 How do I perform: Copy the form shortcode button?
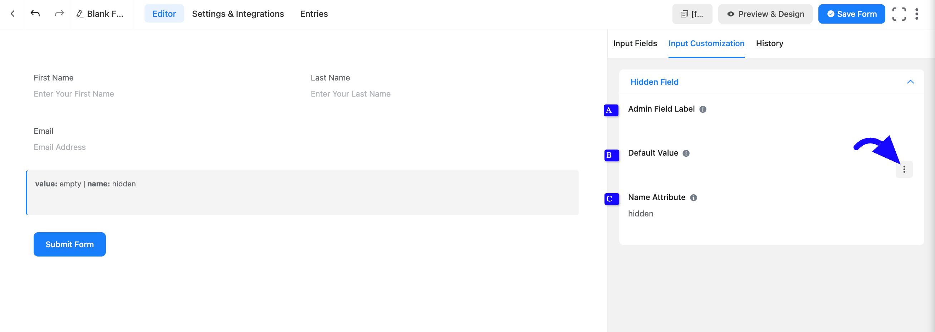pos(692,14)
